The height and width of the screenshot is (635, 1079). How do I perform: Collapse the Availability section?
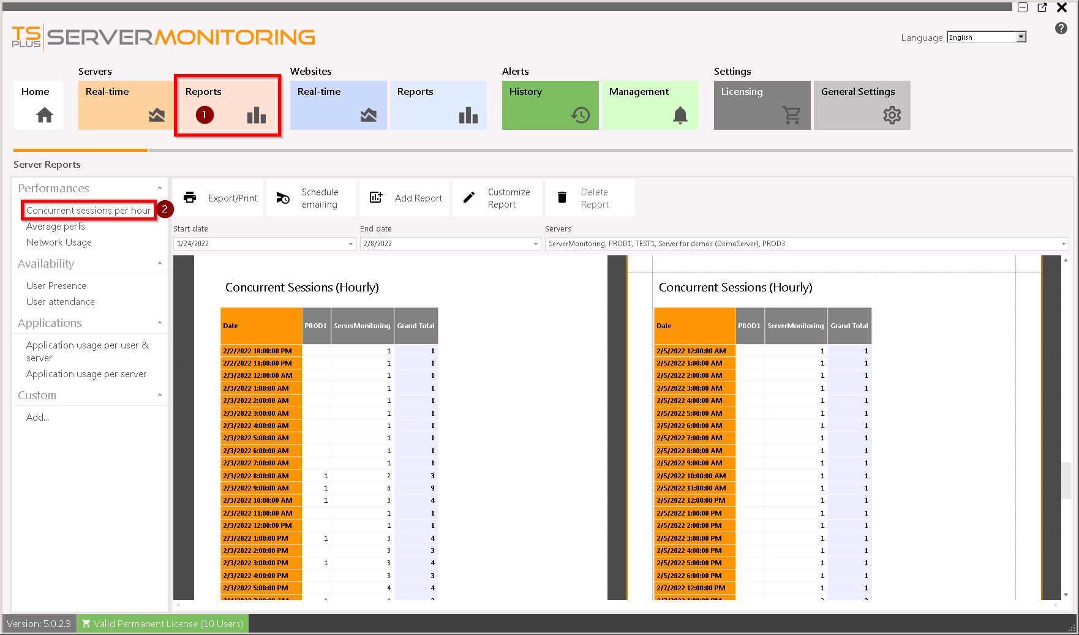(x=160, y=263)
